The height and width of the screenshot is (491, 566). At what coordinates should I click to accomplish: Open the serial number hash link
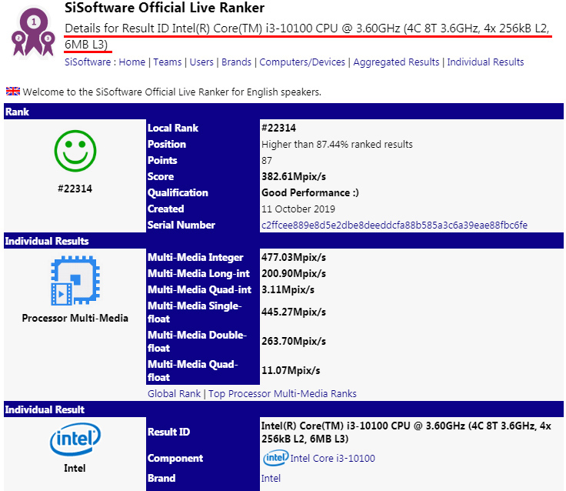(x=395, y=225)
